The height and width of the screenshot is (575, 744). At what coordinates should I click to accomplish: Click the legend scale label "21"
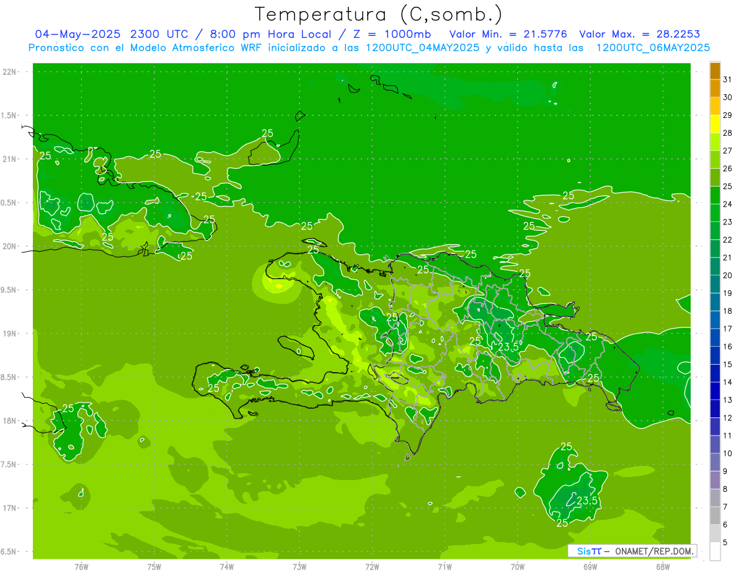coord(727,257)
